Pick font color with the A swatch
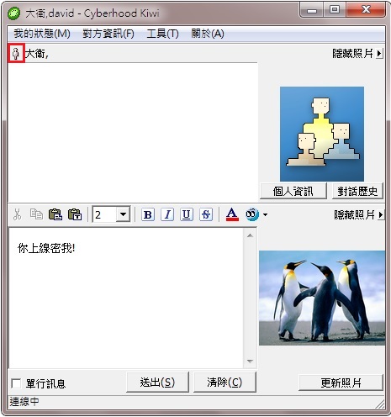Screen dimensions: 391x417 point(232,214)
